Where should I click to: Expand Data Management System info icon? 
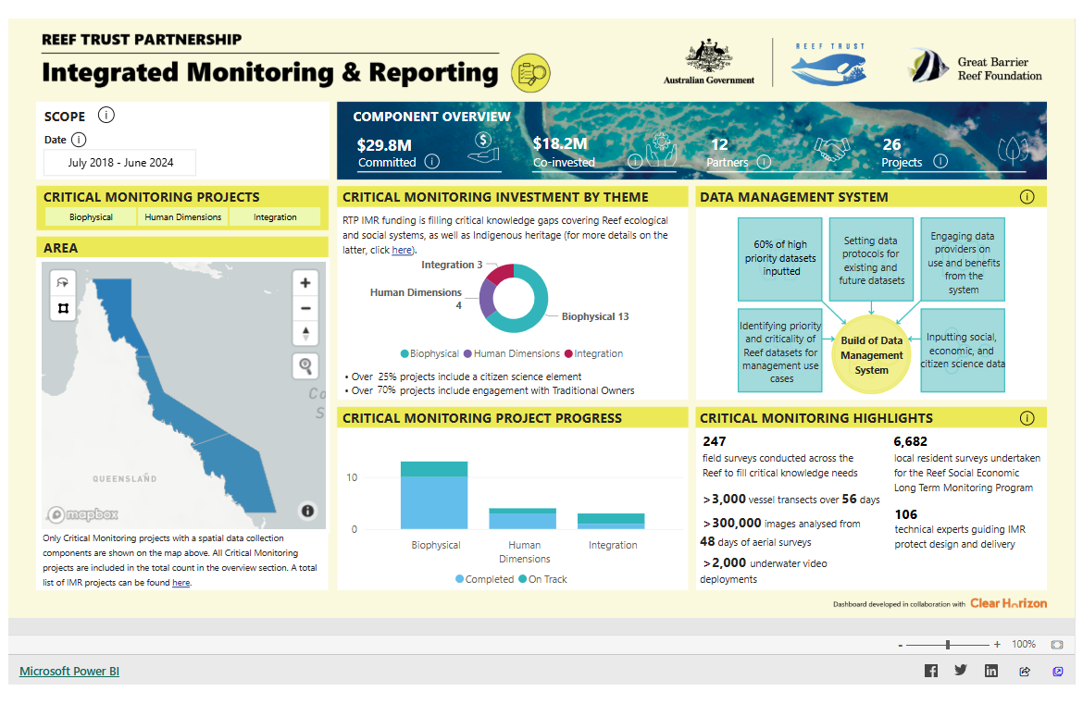[1027, 197]
